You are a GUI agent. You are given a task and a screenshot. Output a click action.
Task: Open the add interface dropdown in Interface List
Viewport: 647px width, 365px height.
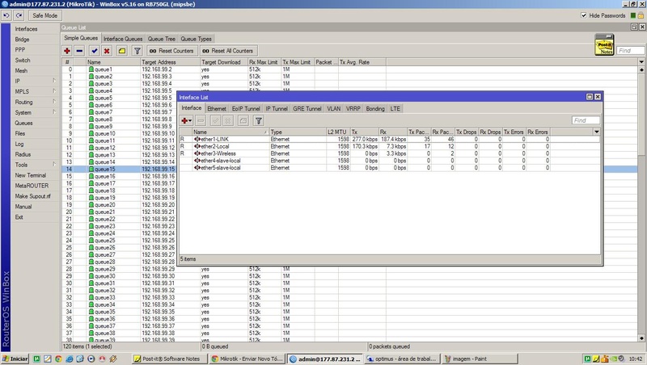click(187, 120)
